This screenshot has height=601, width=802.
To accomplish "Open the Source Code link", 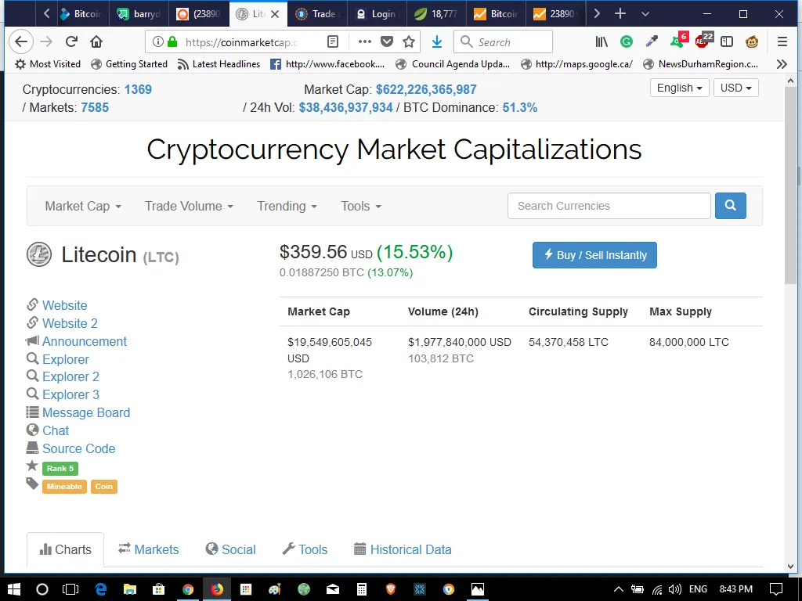I will tap(79, 448).
